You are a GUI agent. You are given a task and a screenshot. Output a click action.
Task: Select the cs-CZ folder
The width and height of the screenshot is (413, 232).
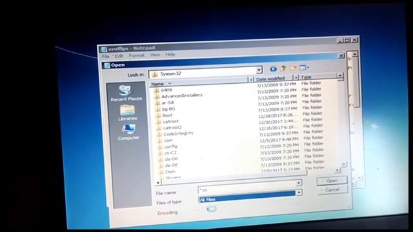(170, 153)
